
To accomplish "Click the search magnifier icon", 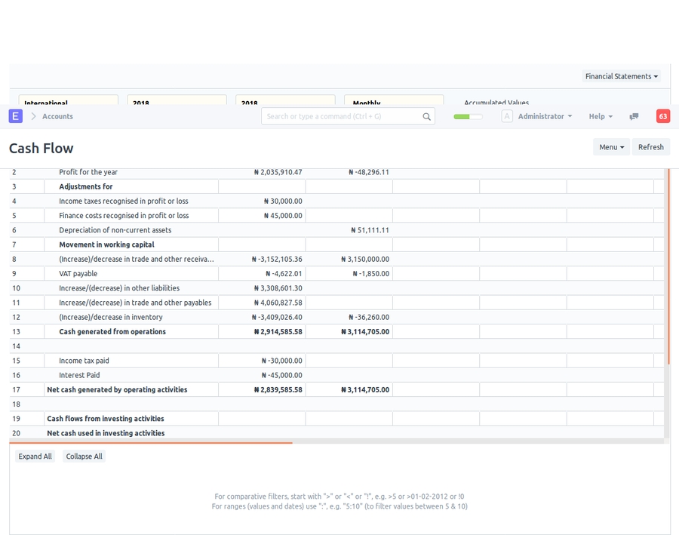I will (x=426, y=116).
